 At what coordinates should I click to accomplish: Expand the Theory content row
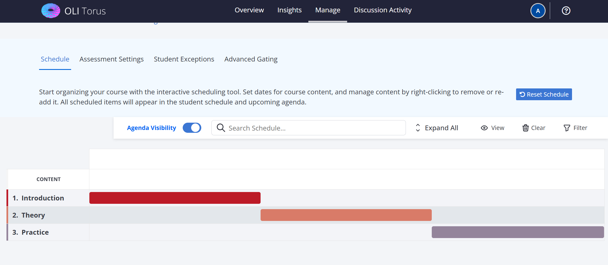(x=33, y=215)
